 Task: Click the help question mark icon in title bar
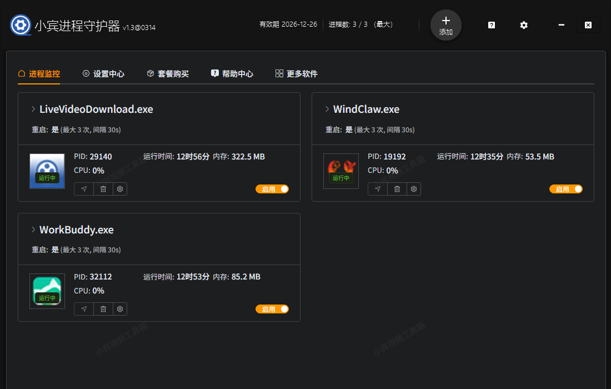(492, 25)
